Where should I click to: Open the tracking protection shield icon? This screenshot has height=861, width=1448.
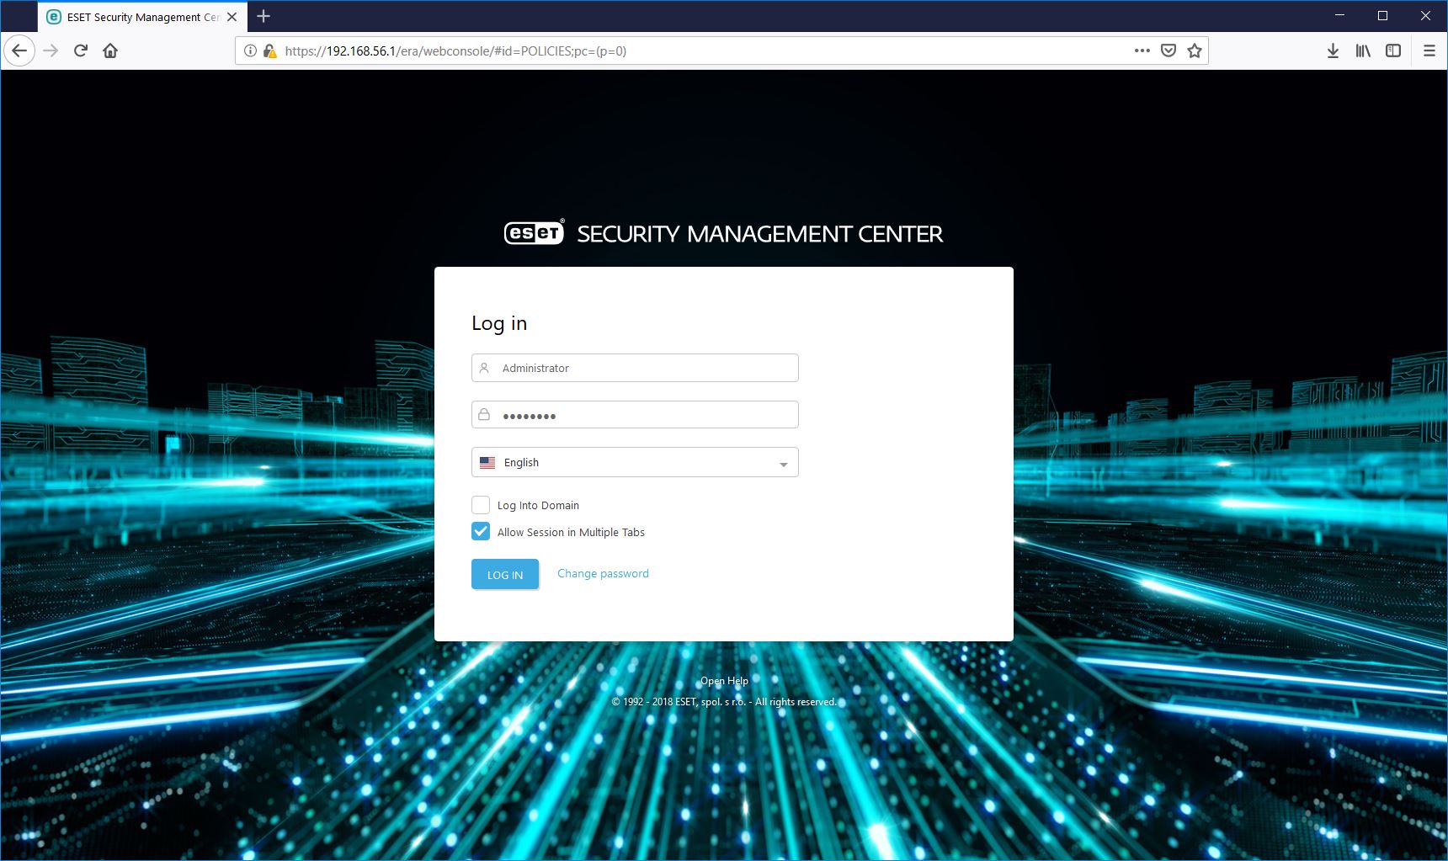pyautogui.click(x=1168, y=50)
